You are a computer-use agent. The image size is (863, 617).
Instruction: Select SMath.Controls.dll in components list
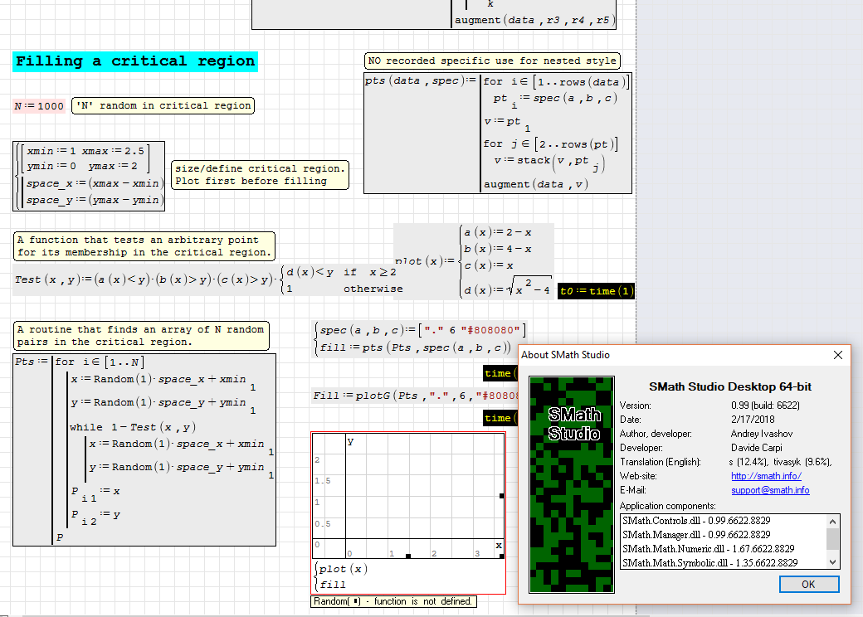[696, 521]
